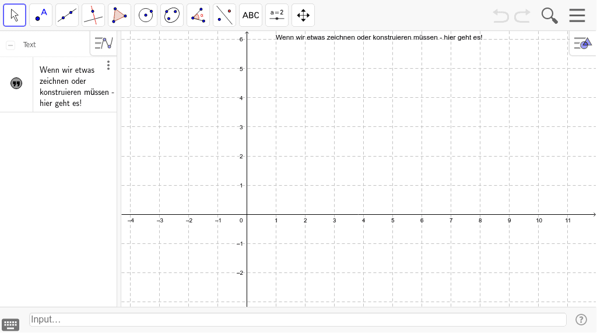Select the Ellipse tool

tap(172, 15)
